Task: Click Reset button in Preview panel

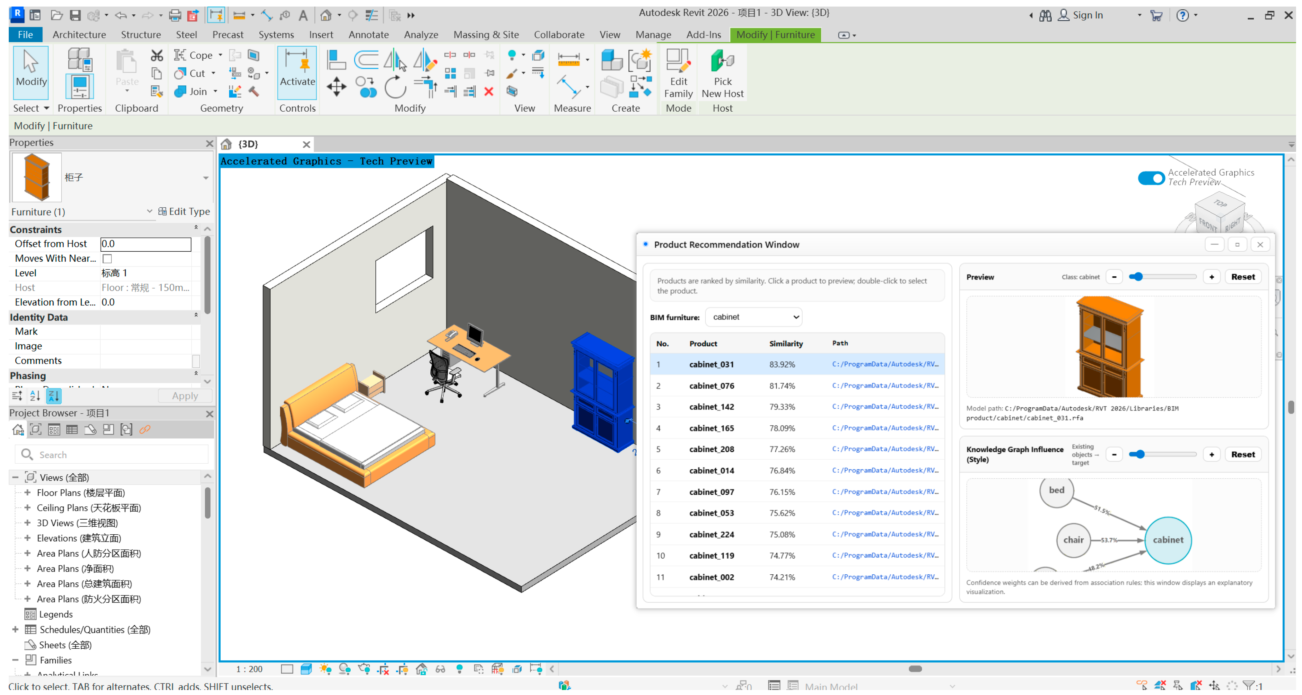Action: [1242, 276]
